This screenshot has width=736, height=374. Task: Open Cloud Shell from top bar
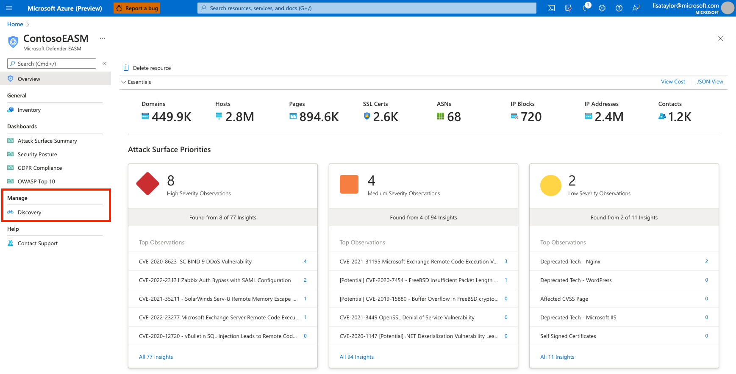[x=551, y=8]
